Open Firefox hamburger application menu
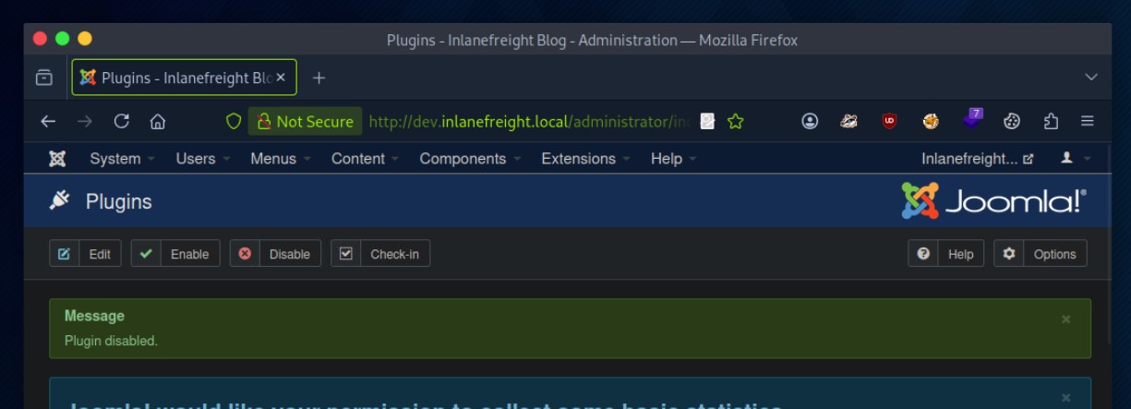1131x409 pixels. pos(1088,121)
